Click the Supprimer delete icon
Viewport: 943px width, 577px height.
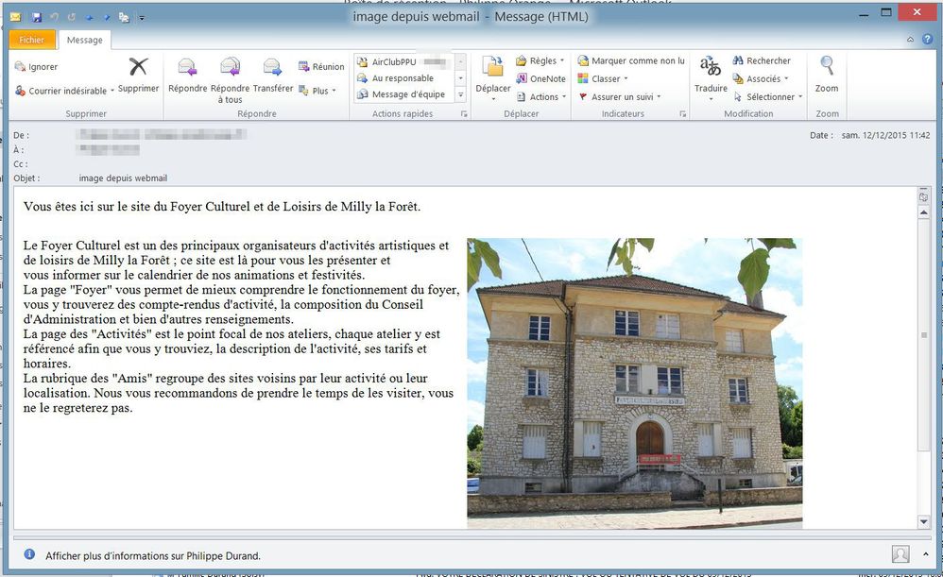click(139, 68)
